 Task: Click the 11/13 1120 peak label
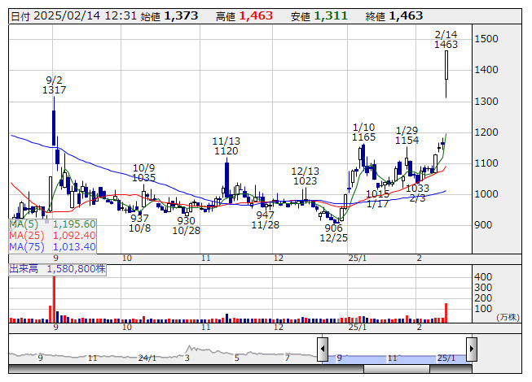pos(226,145)
